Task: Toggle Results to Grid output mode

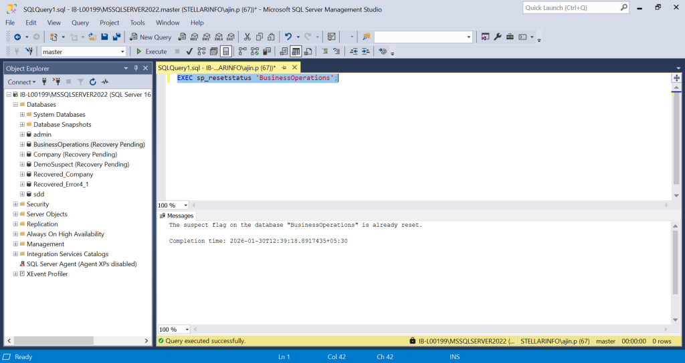Action: pyautogui.click(x=296, y=51)
